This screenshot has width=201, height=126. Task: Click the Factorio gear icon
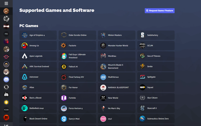pos(64,45)
